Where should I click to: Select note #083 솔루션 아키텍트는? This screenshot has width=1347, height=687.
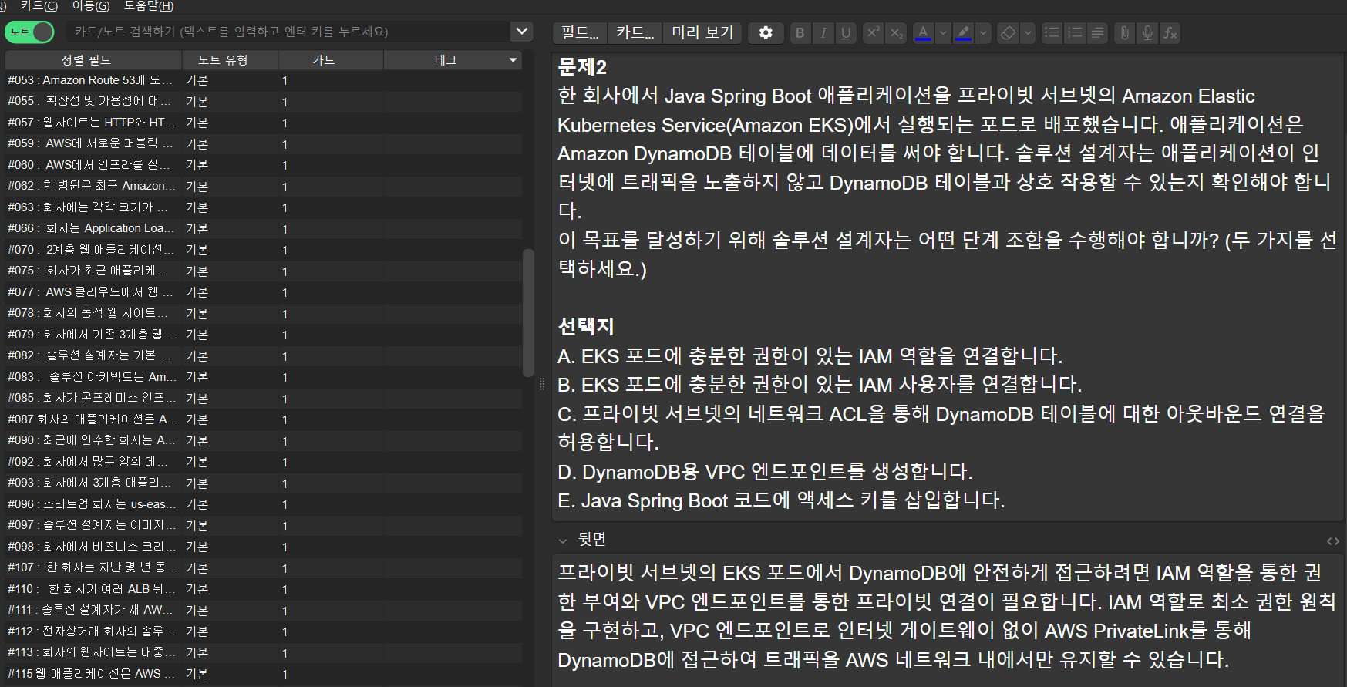coord(263,377)
